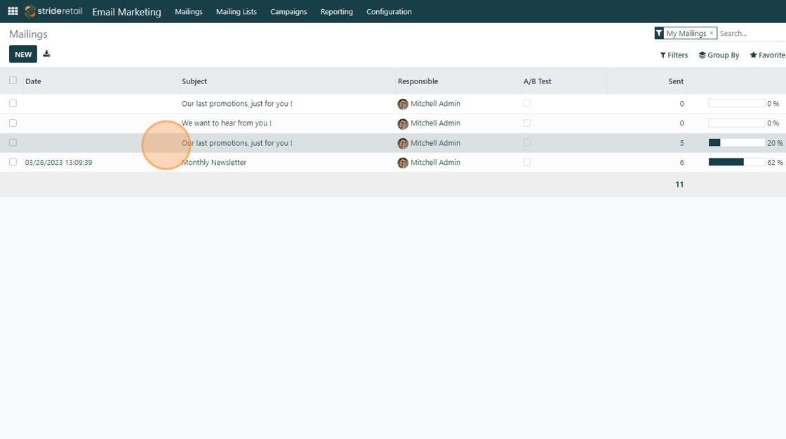Click the 62 % progress bar
This screenshot has height=439, width=786.
(736, 162)
